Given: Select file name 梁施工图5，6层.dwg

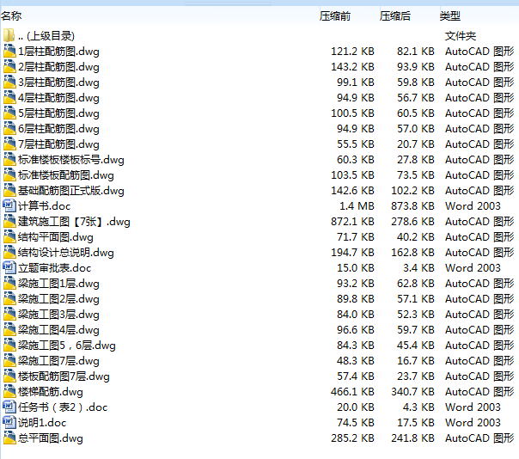Looking at the screenshot, I should point(67,346).
